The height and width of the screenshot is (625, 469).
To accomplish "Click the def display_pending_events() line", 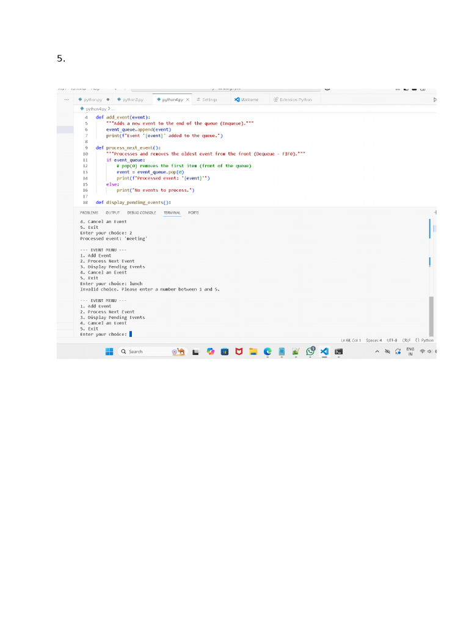I will coord(133,203).
